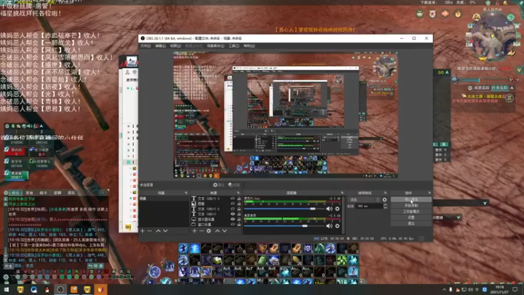Open the View menu in OBS

click(176, 46)
